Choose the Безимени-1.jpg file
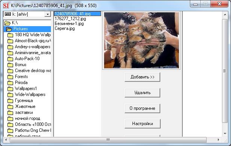The height and width of the screenshot is (146, 231). coord(69,24)
